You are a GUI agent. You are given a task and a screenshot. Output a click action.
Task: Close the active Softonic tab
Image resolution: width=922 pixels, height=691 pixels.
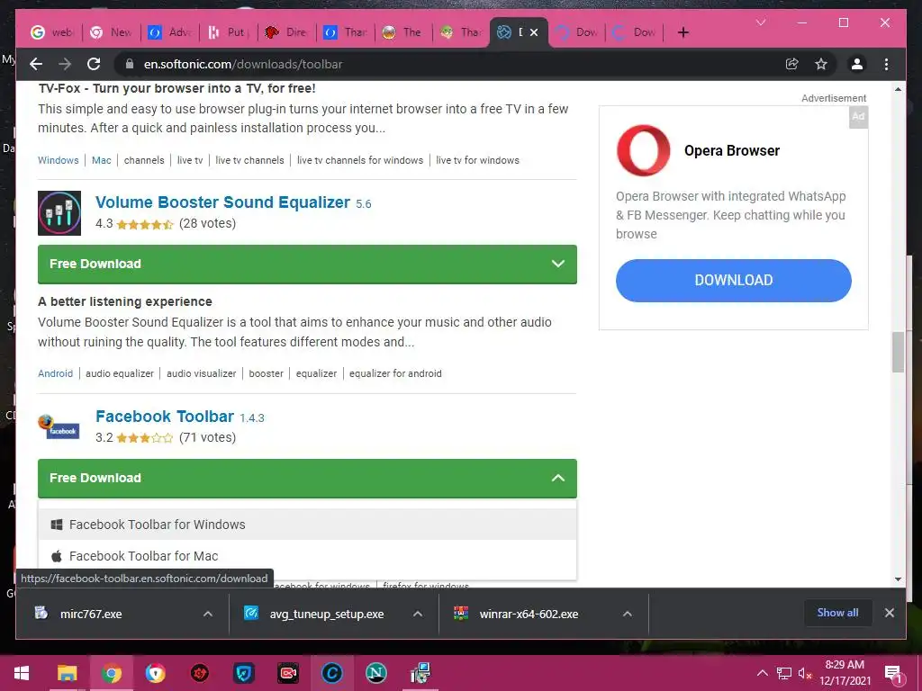[534, 32]
